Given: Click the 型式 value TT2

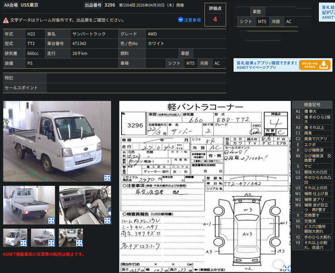Looking at the screenshot, I should (31, 44).
